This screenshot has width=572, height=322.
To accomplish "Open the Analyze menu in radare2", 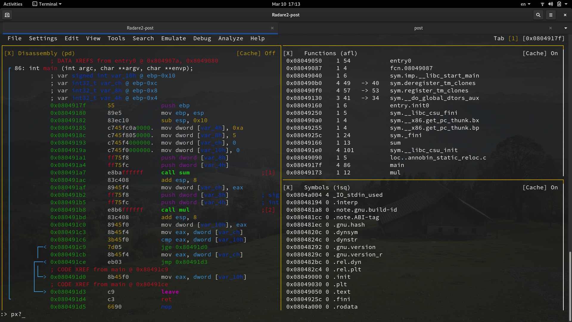I will click(231, 38).
